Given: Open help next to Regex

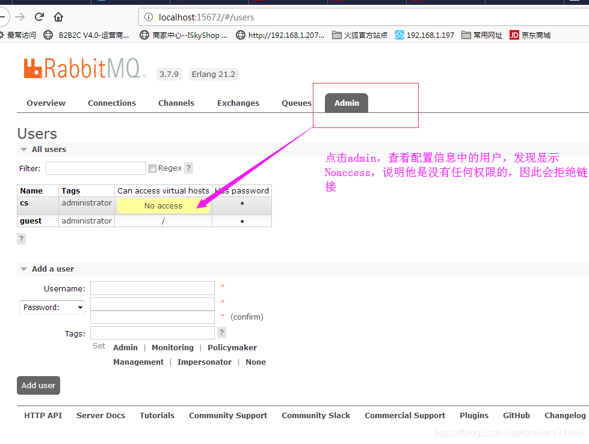Looking at the screenshot, I should pos(188,168).
